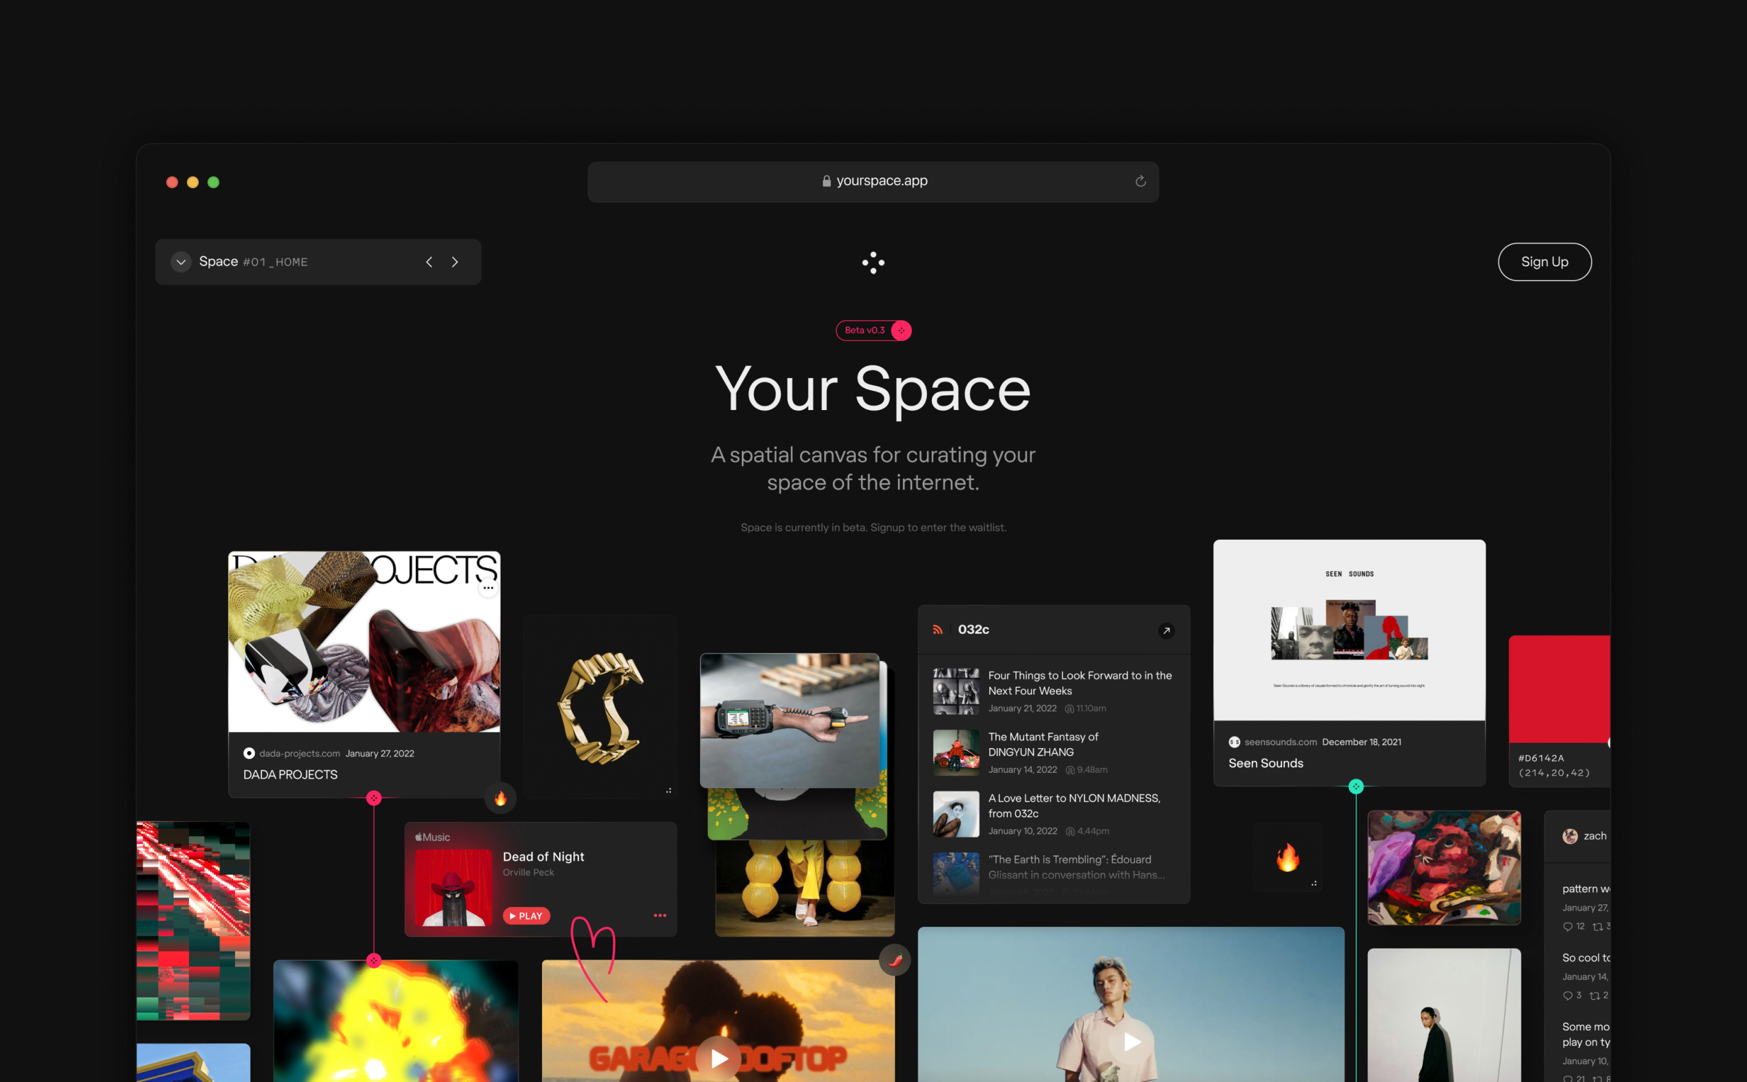Open options on DADA PROJECTS card
Image resolution: width=1747 pixels, height=1082 pixels.
tap(488, 588)
